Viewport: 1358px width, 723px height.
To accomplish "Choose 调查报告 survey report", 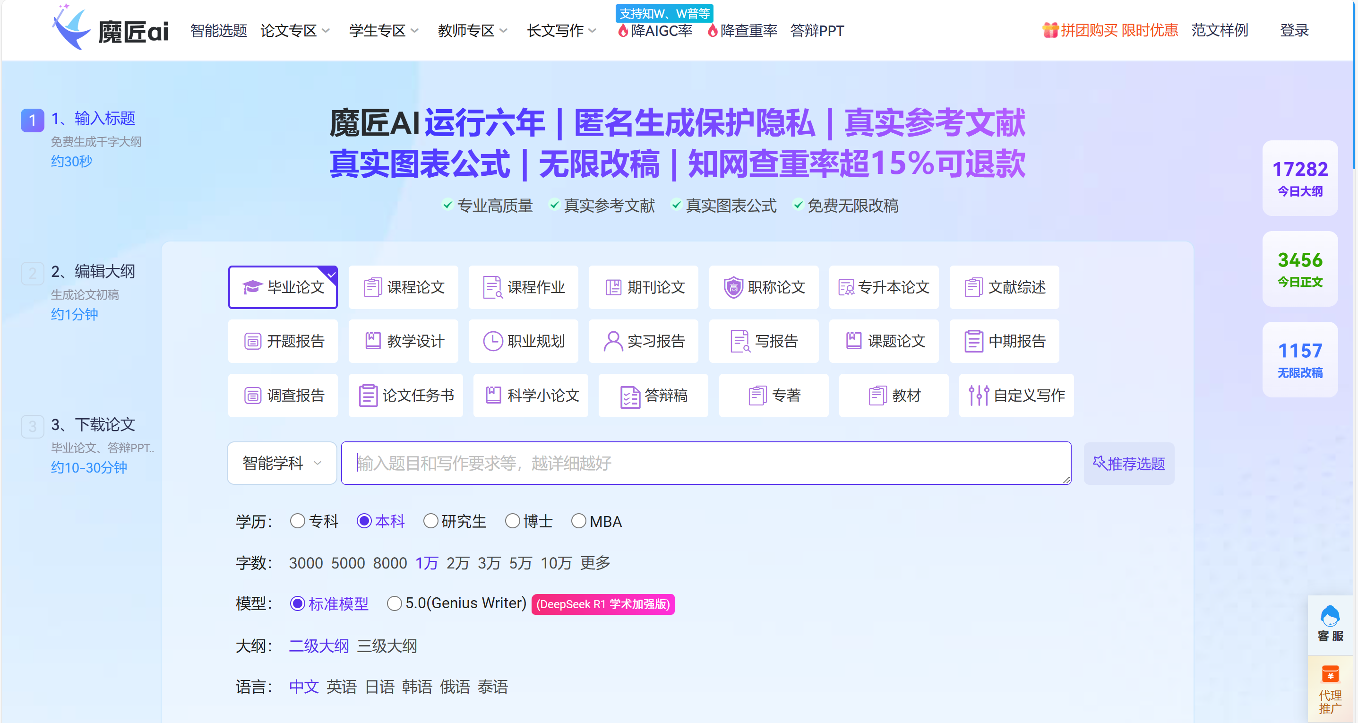I will (283, 396).
